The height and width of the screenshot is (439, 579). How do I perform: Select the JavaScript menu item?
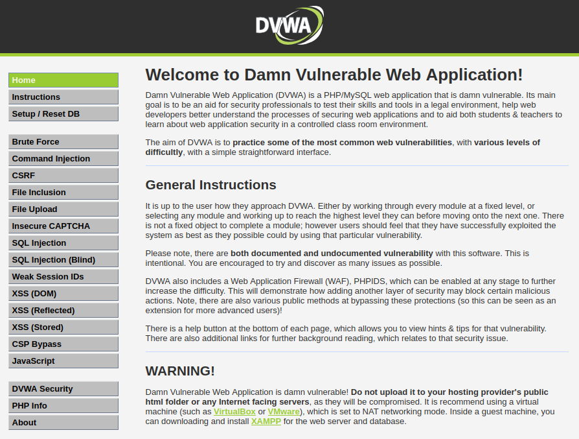coord(63,361)
